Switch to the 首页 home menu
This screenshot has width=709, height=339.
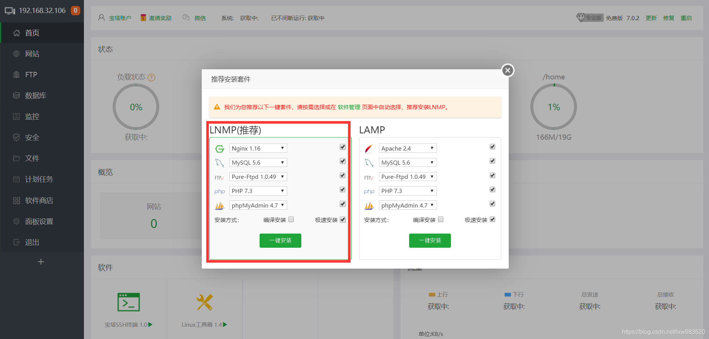click(x=32, y=32)
